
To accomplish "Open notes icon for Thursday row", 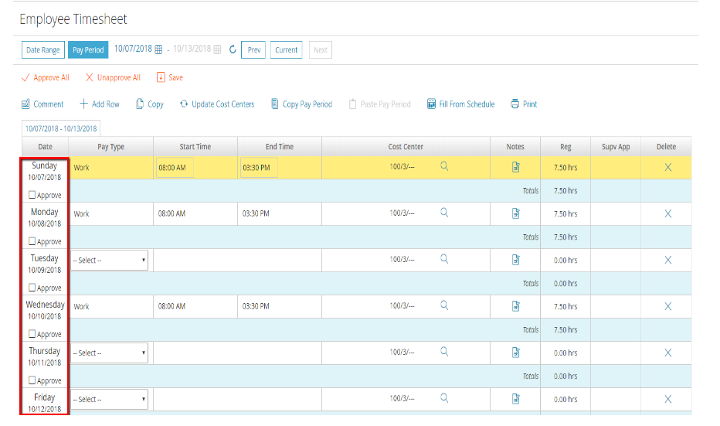I will [x=515, y=353].
